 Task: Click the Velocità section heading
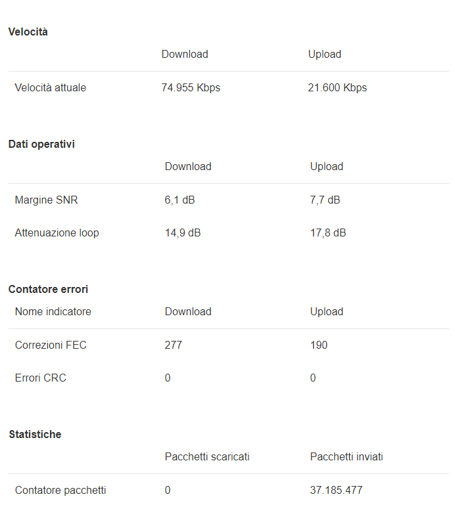28,32
